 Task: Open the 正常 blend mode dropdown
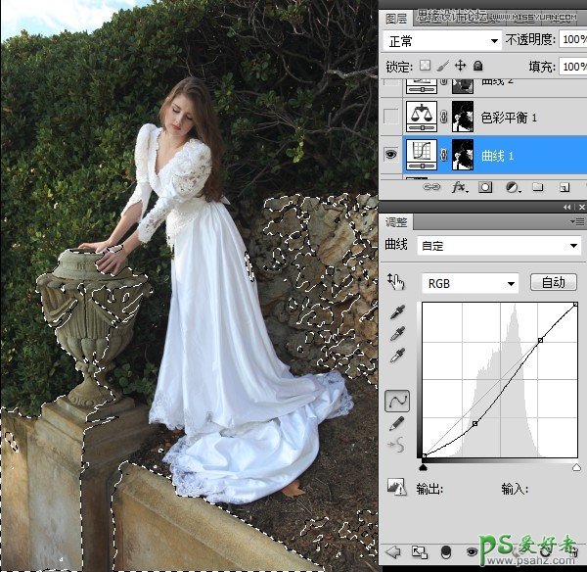coord(442,41)
